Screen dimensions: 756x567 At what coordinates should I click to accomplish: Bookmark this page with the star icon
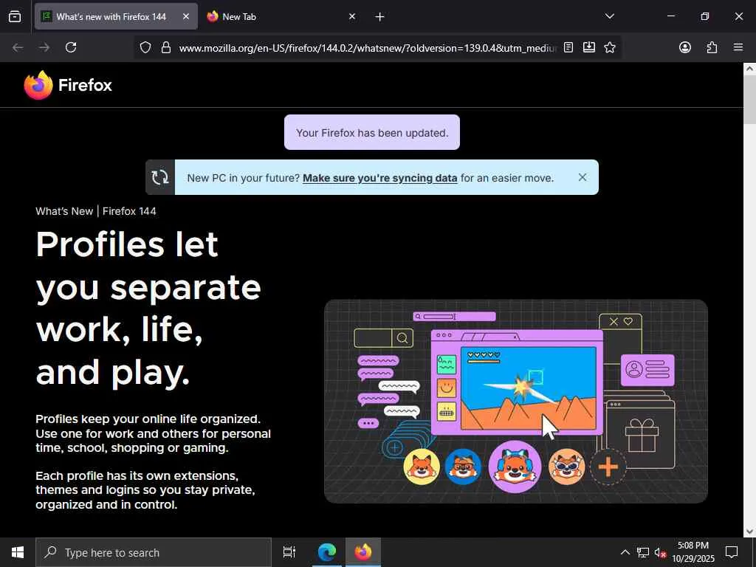(x=609, y=47)
